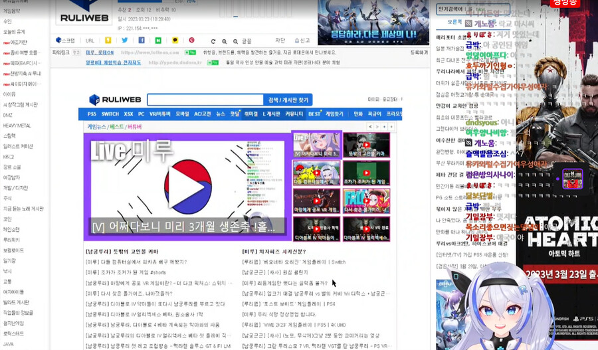Open 주식 board in left sidebar
Image resolution: width=598 pixels, height=350 pixels.
(7, 199)
